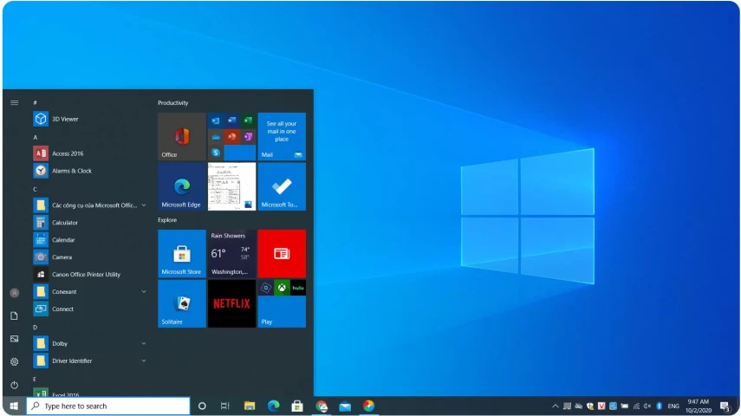Click the letter C section header
The image size is (741, 416).
click(35, 189)
